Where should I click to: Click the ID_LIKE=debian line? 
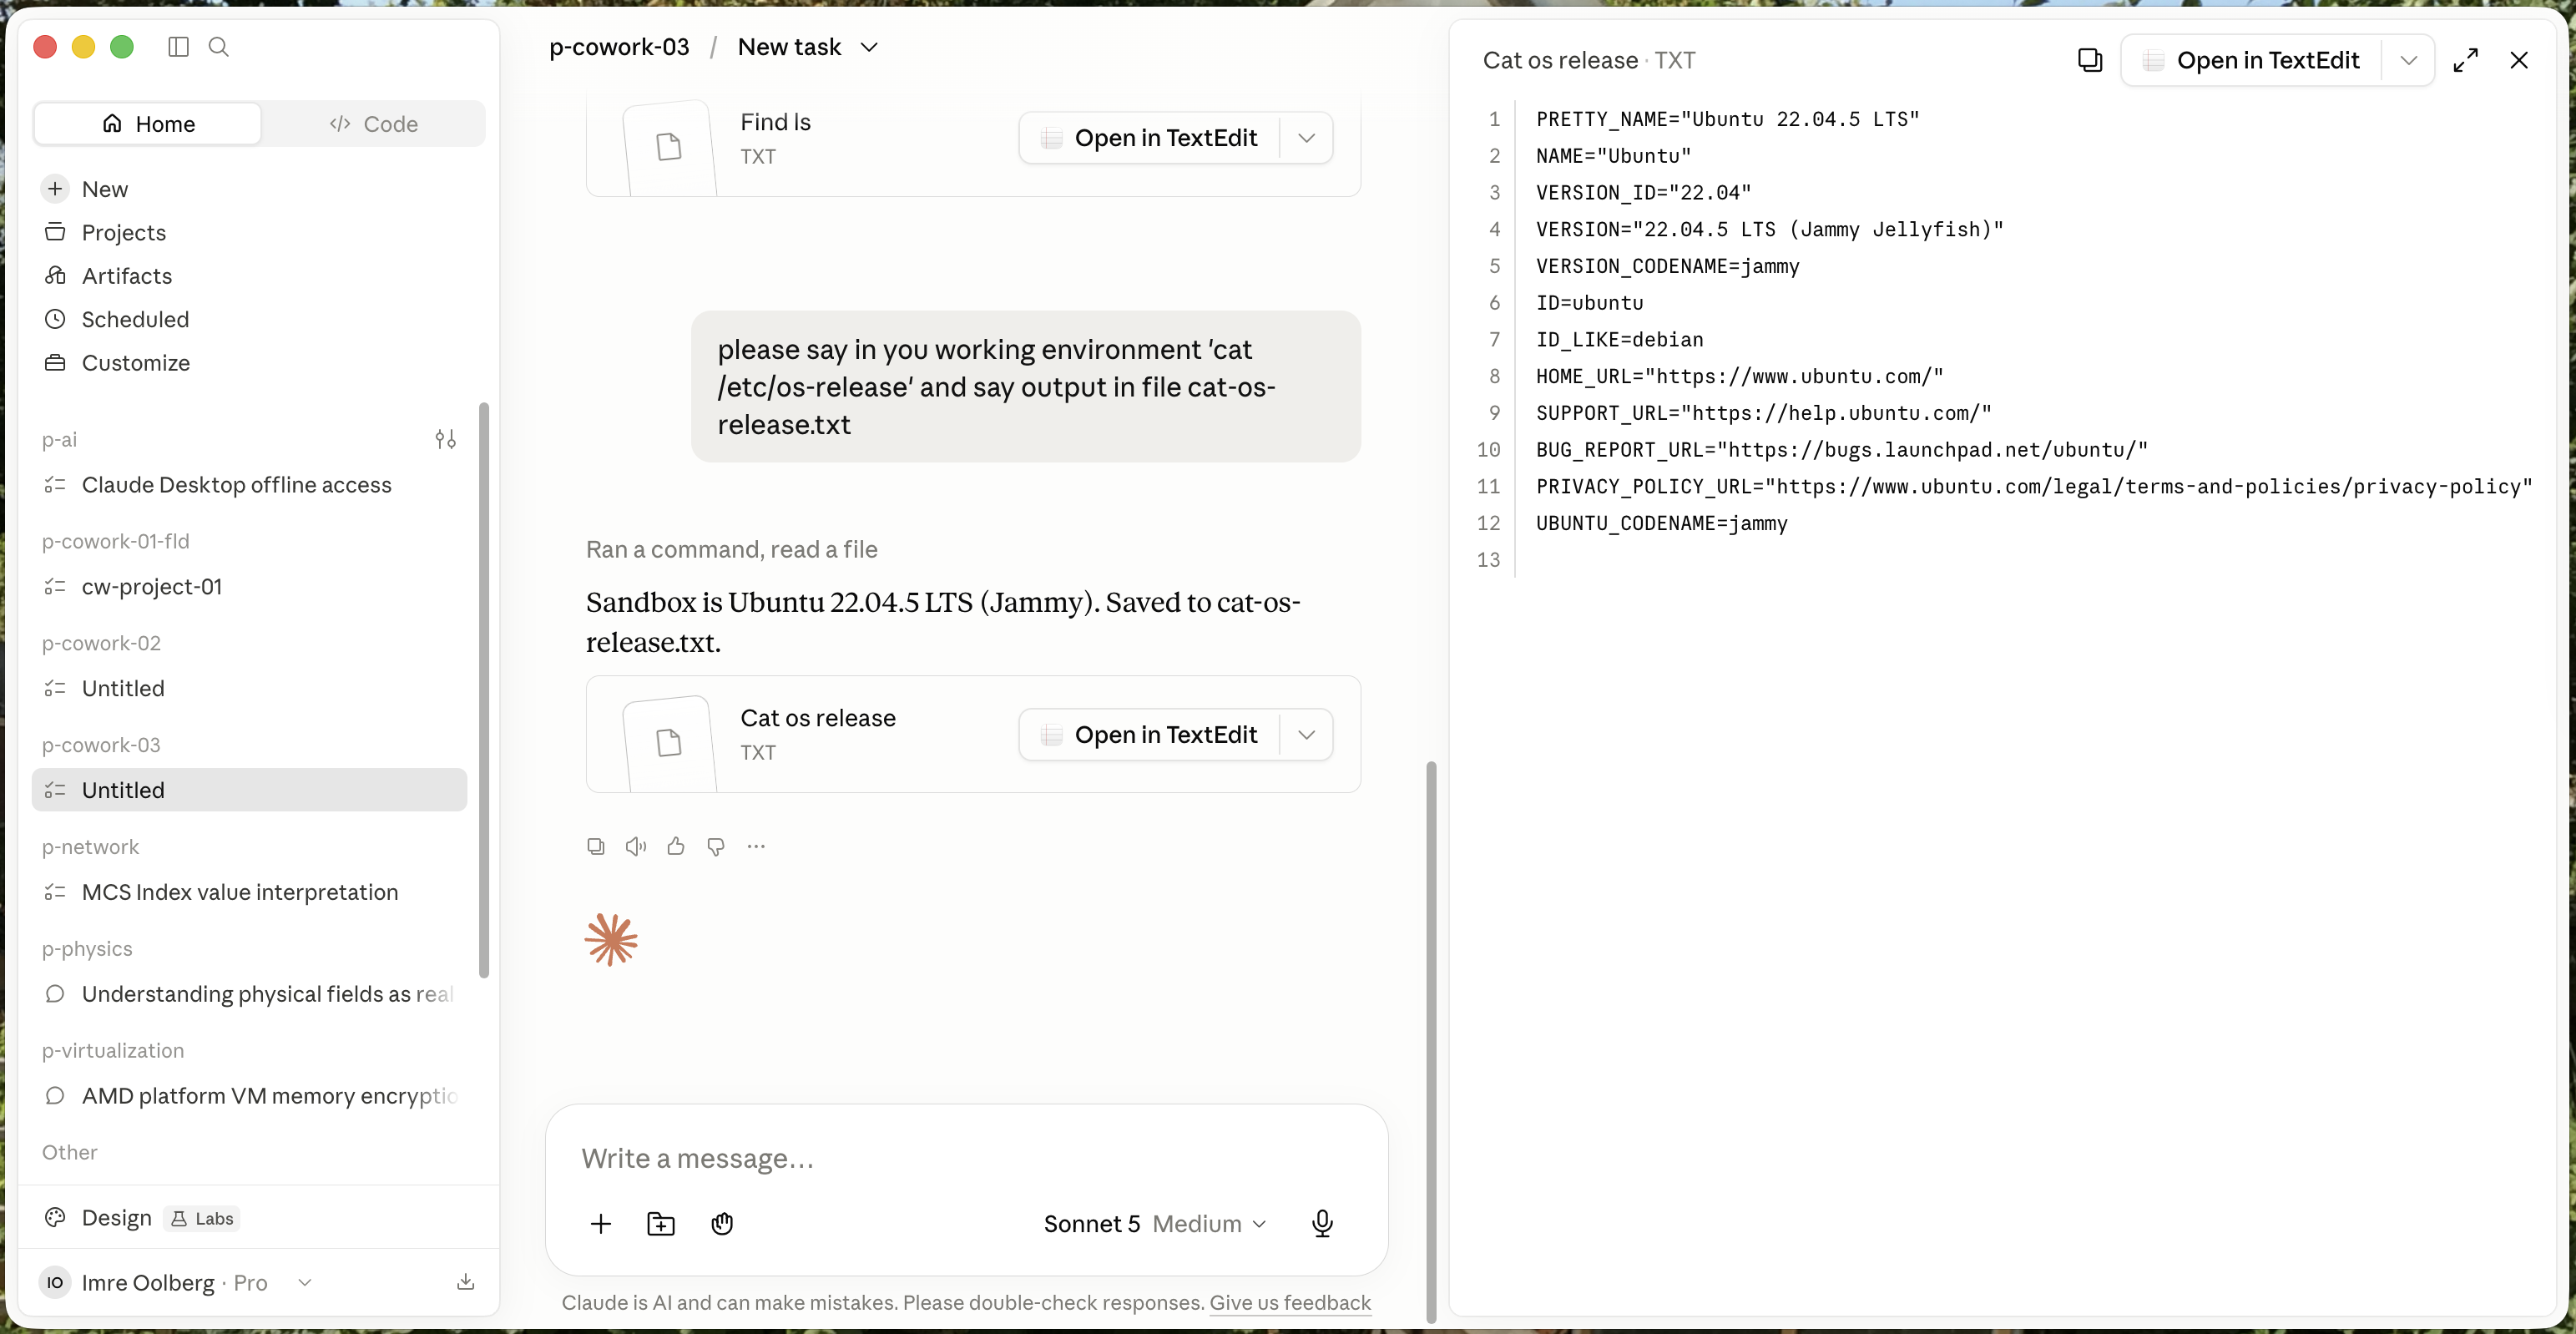tap(1620, 340)
